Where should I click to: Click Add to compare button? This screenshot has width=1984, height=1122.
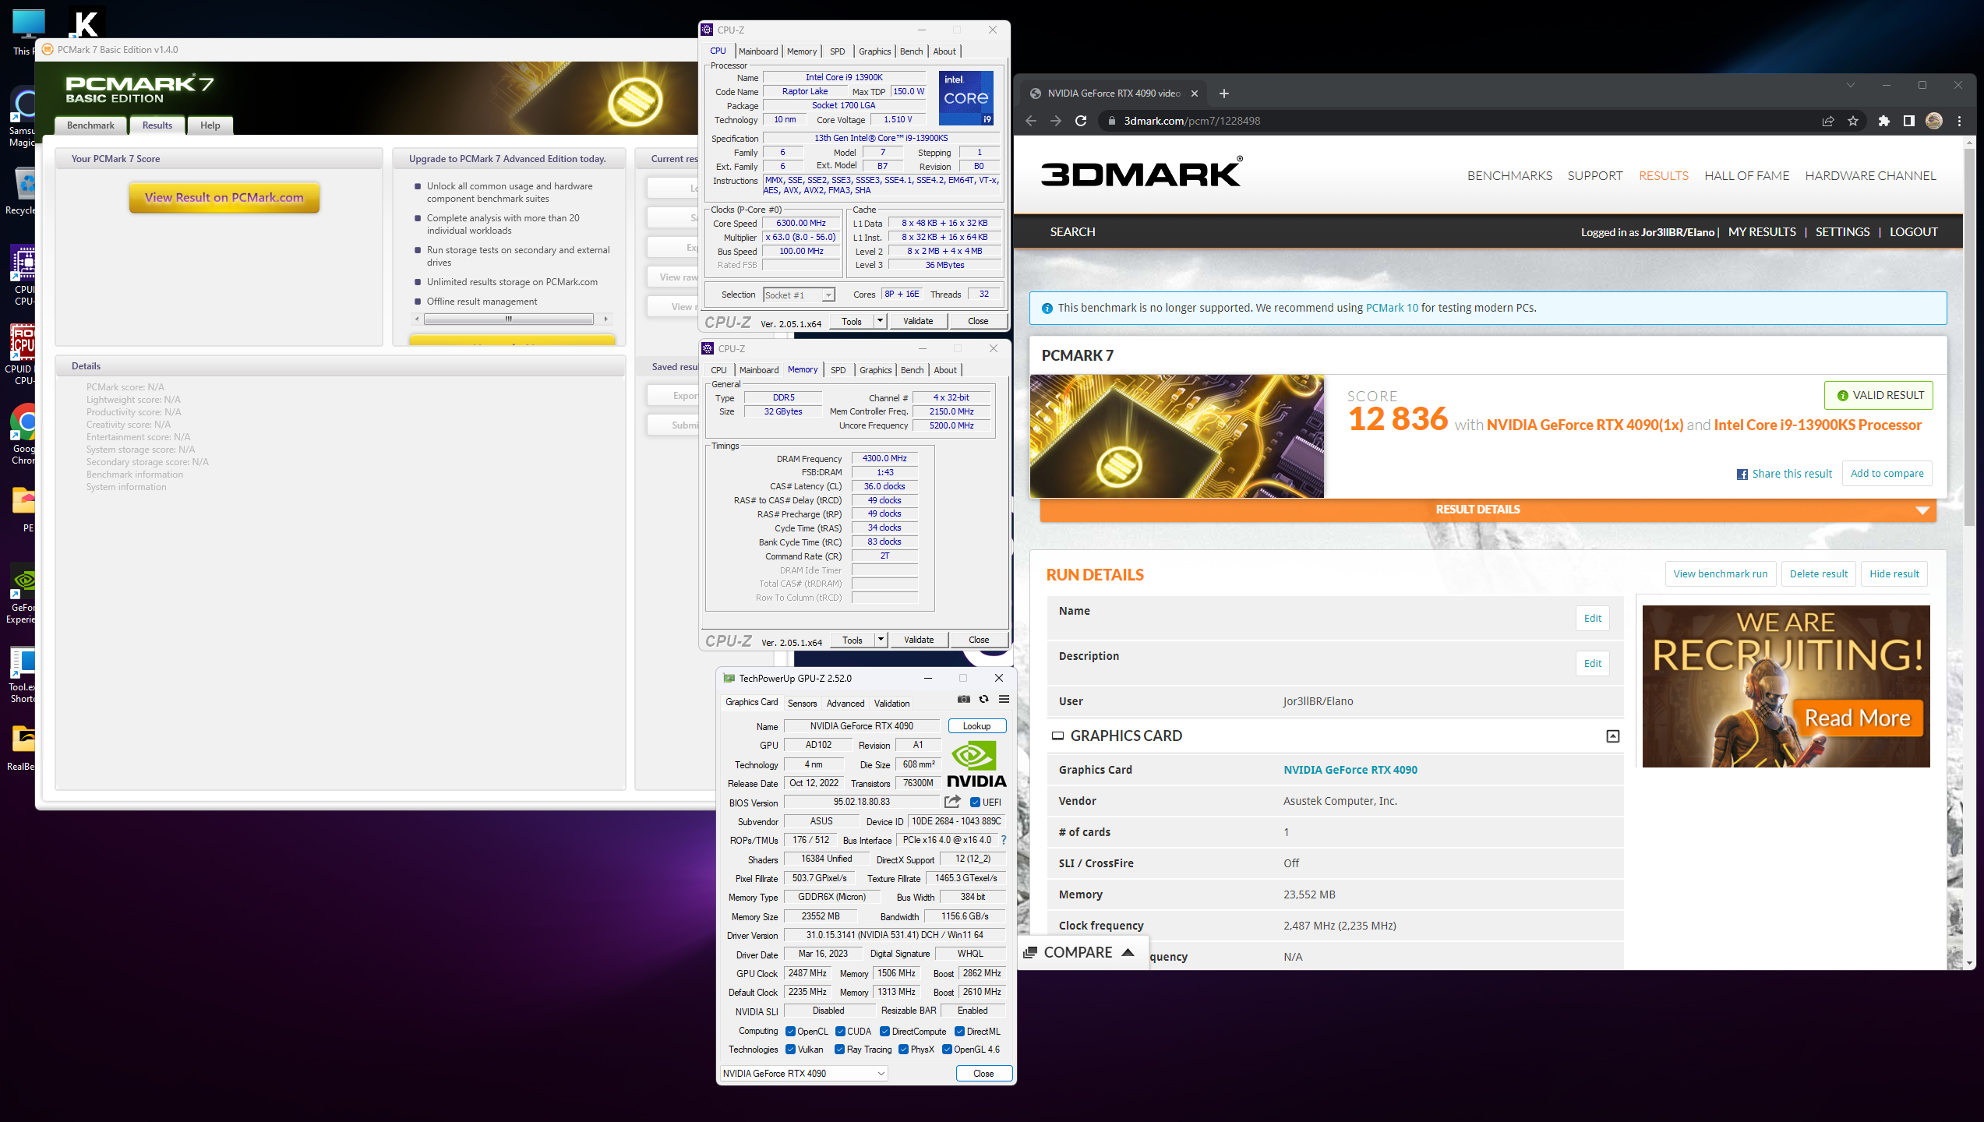pyautogui.click(x=1887, y=474)
